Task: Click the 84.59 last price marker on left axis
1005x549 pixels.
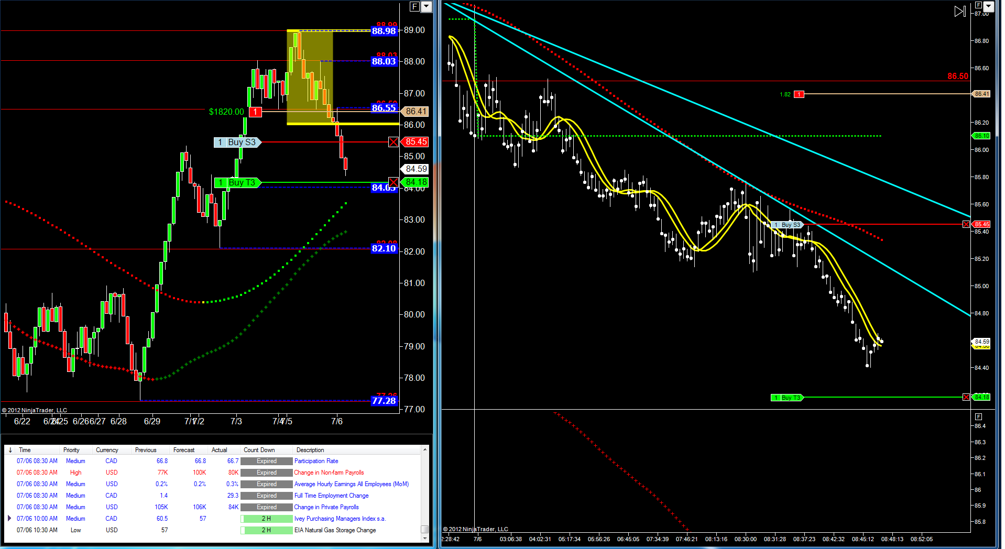Action: click(x=416, y=169)
